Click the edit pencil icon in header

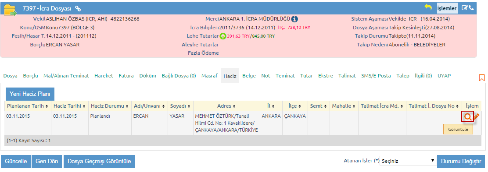(x=464, y=8)
